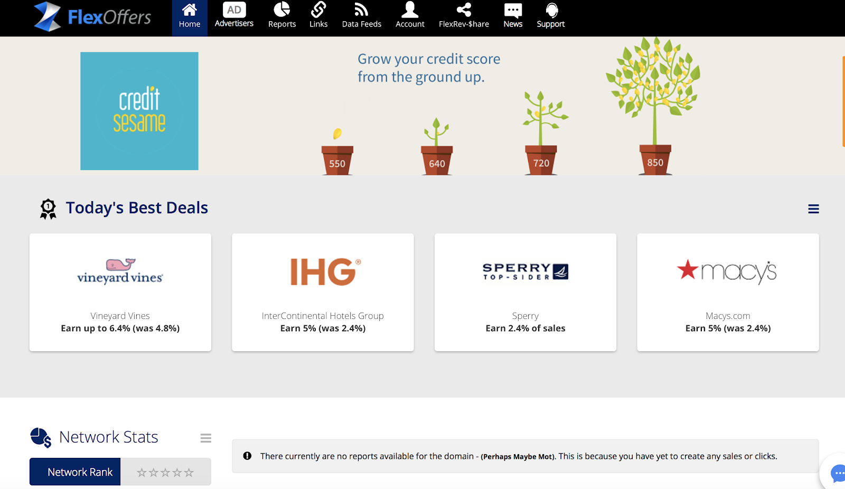Viewport: 845px width, 489px height.
Task: Open the live chat bubble
Action: (838, 473)
